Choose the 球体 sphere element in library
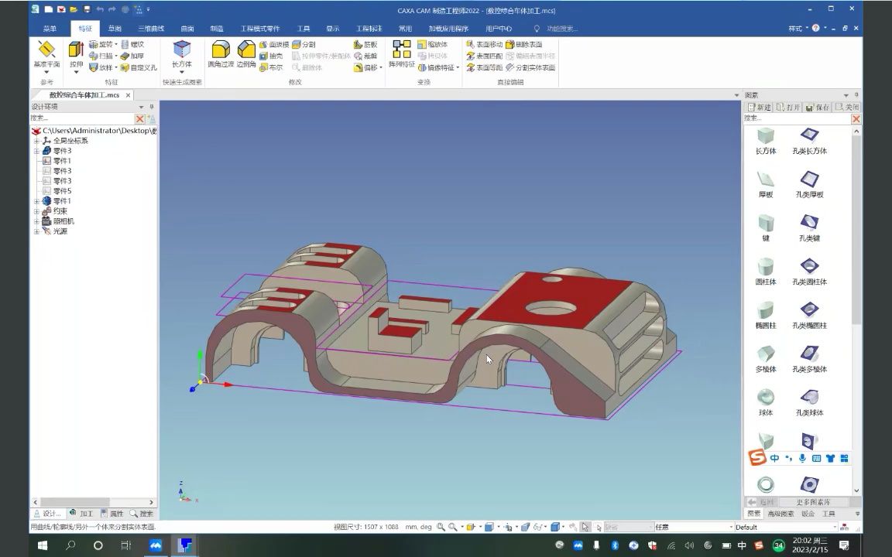892x557 pixels. coord(766,402)
